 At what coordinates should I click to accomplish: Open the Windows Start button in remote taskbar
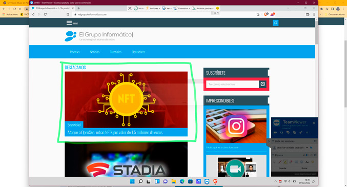[132, 181]
